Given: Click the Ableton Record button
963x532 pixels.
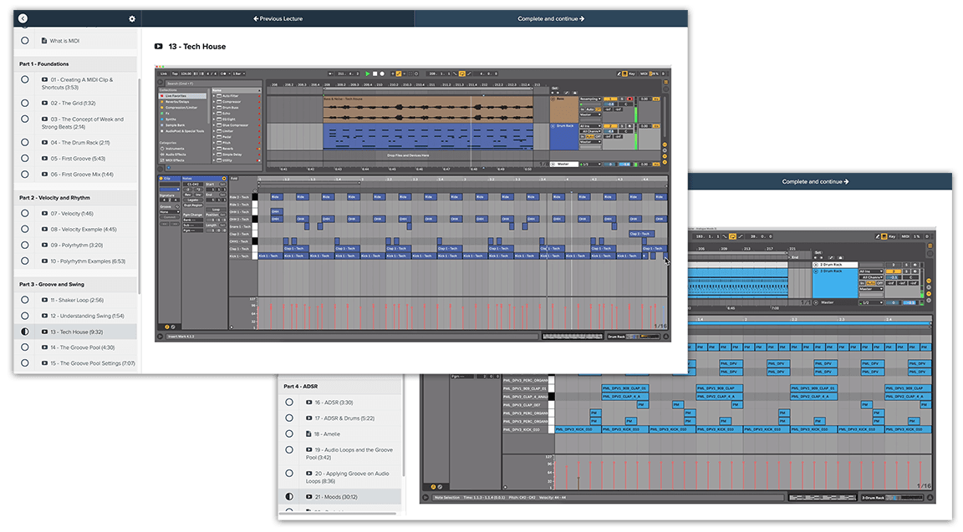Looking at the screenshot, I should pyautogui.click(x=382, y=73).
